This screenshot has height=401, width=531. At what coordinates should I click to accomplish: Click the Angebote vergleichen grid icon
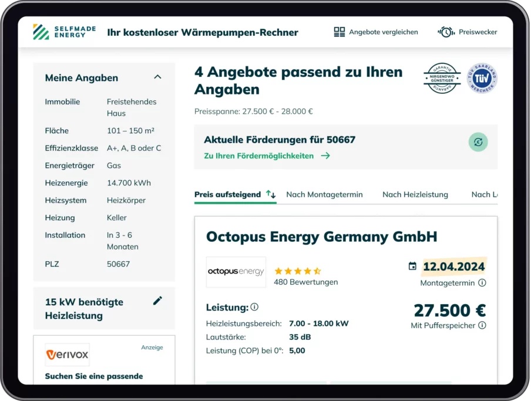tap(340, 32)
